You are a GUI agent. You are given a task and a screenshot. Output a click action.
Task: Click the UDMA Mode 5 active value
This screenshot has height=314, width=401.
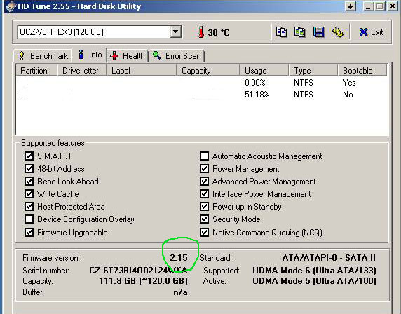coord(314,281)
